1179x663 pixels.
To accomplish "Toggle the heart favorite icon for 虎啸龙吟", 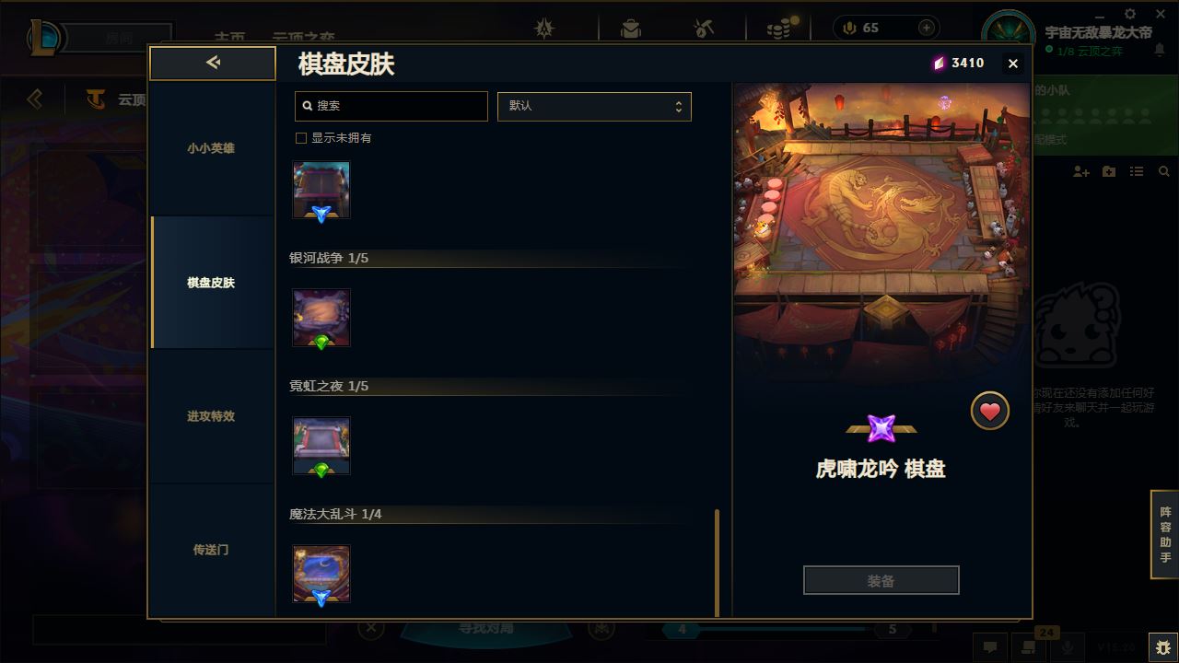I will pos(990,412).
